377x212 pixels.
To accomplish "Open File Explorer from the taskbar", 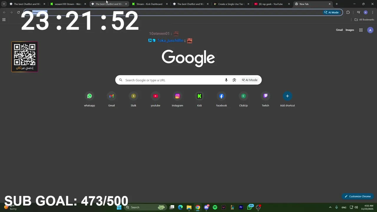I will [189, 207].
